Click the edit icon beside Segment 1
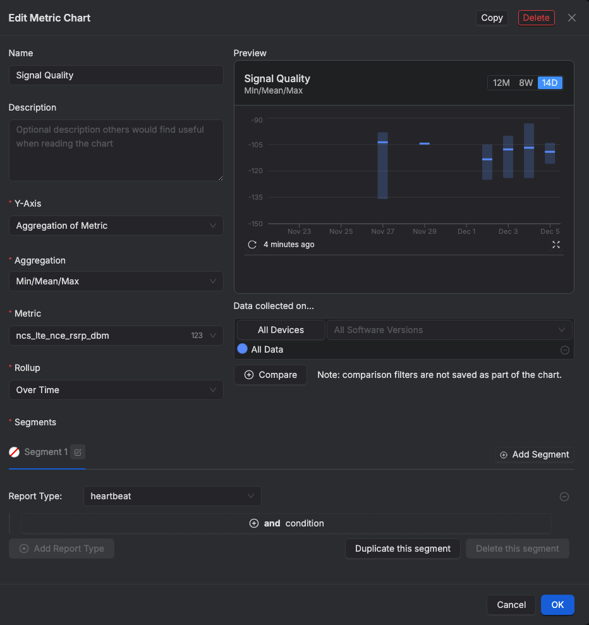Screen dimensions: 589x625 pyautogui.click(x=78, y=452)
